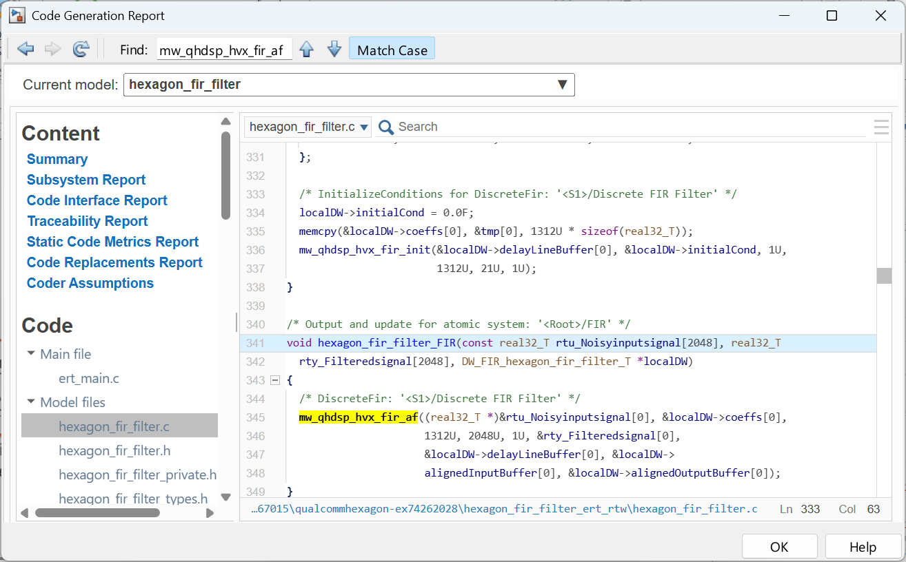Click hexagon_fir_filter_FIR function name on line 341
Image resolution: width=906 pixels, height=562 pixels.
click(x=387, y=343)
